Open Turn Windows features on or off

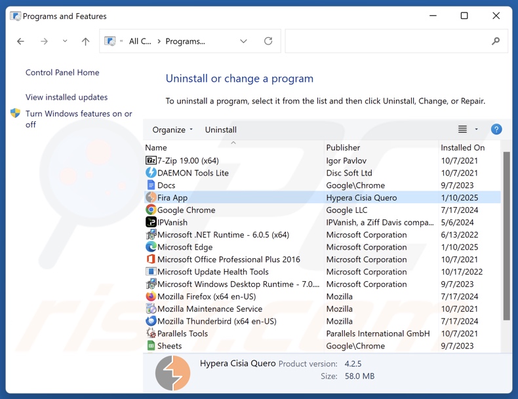coord(79,119)
